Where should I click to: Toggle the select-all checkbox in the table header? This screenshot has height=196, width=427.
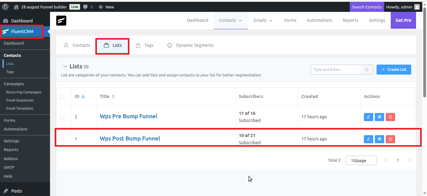[x=62, y=96]
